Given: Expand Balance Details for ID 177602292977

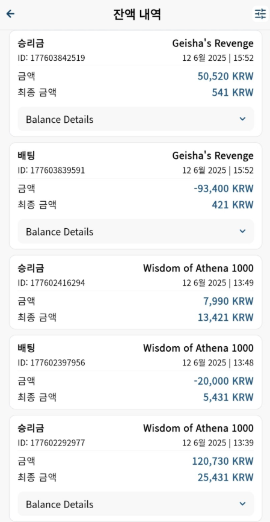Looking at the screenshot, I should (x=136, y=504).
